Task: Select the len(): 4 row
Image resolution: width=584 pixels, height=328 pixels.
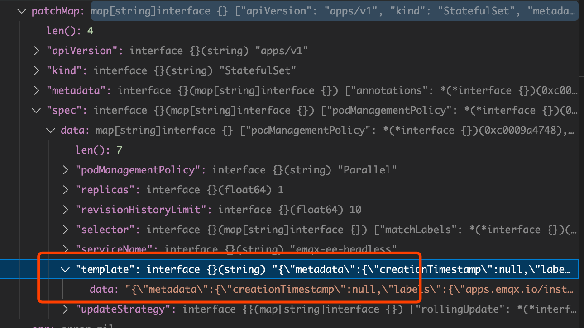Action: [x=70, y=31]
